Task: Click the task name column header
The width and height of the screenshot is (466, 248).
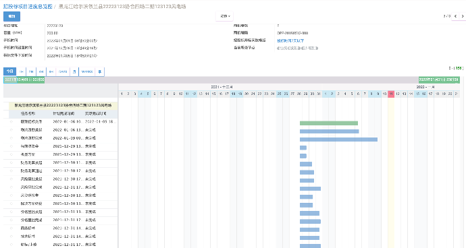Action: click(28, 114)
